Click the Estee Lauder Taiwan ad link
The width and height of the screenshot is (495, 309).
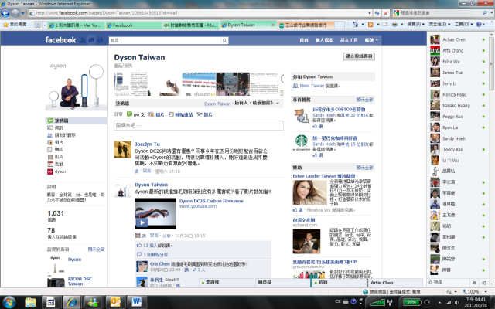[324, 176]
